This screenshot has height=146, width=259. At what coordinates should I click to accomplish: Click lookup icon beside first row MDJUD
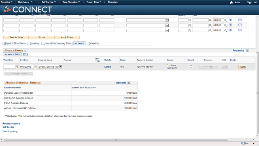pyautogui.click(x=225, y=20)
